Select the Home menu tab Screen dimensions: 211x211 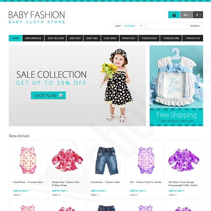pos(15,38)
